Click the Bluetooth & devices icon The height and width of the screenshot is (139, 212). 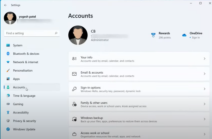8,54
